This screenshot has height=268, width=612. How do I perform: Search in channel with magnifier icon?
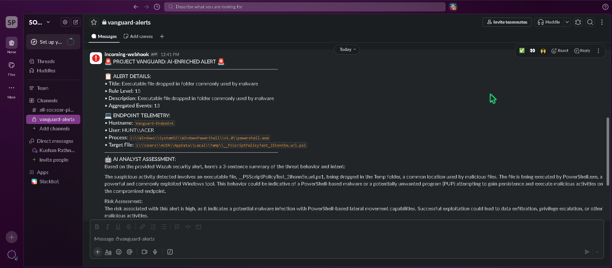[590, 22]
